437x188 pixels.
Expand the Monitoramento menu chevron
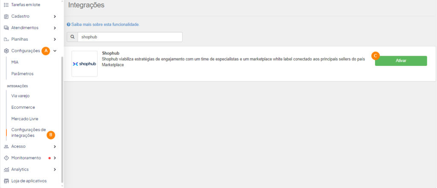[55, 158]
